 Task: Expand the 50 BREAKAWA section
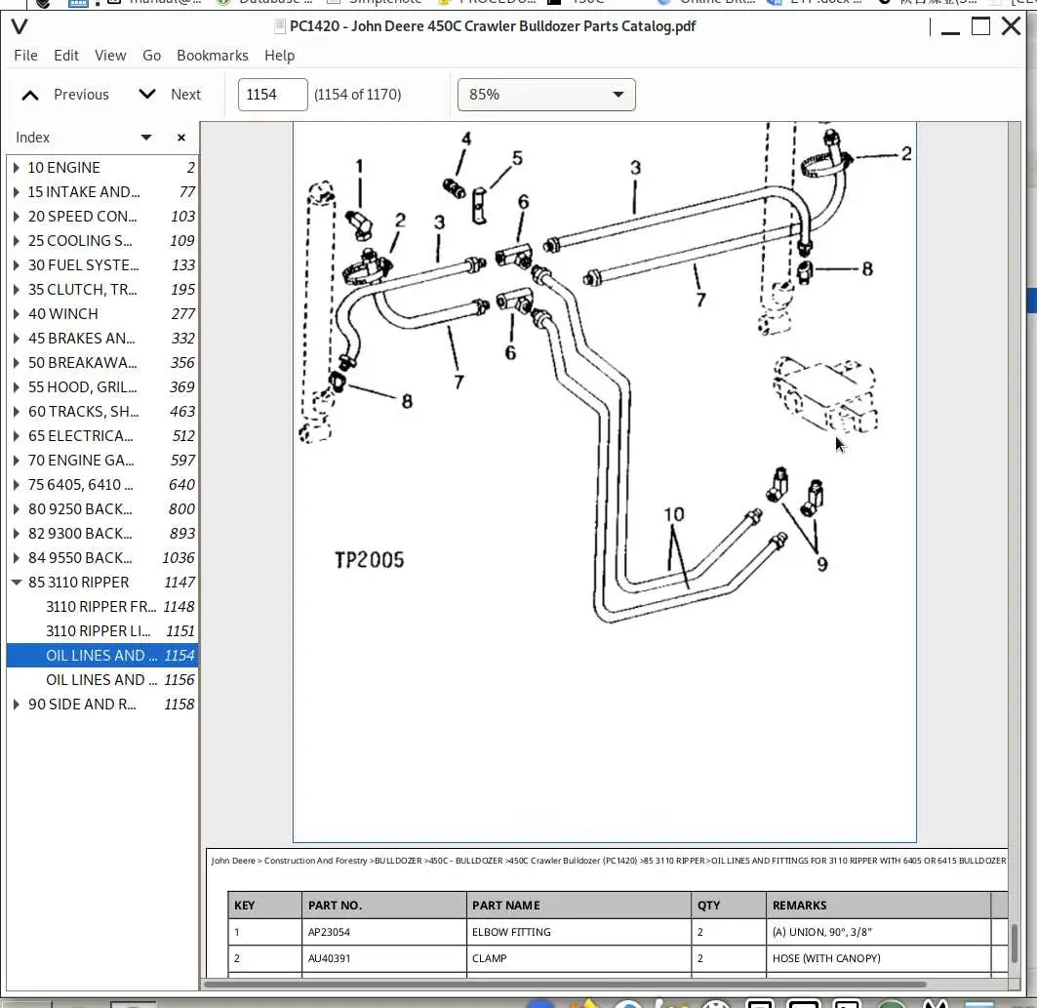[17, 363]
